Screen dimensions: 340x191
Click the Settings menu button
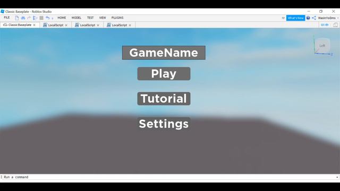pyautogui.click(x=164, y=124)
